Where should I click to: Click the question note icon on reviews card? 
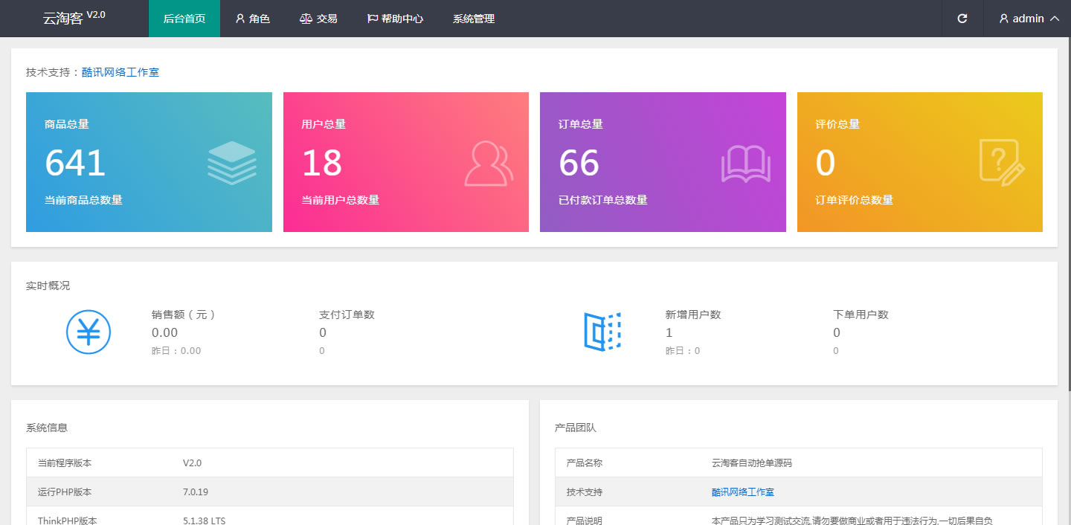tap(1001, 161)
